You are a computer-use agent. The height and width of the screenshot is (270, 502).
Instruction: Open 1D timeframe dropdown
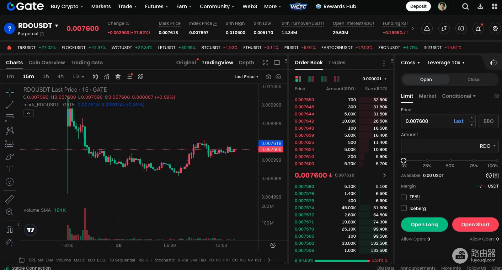(x=78, y=77)
